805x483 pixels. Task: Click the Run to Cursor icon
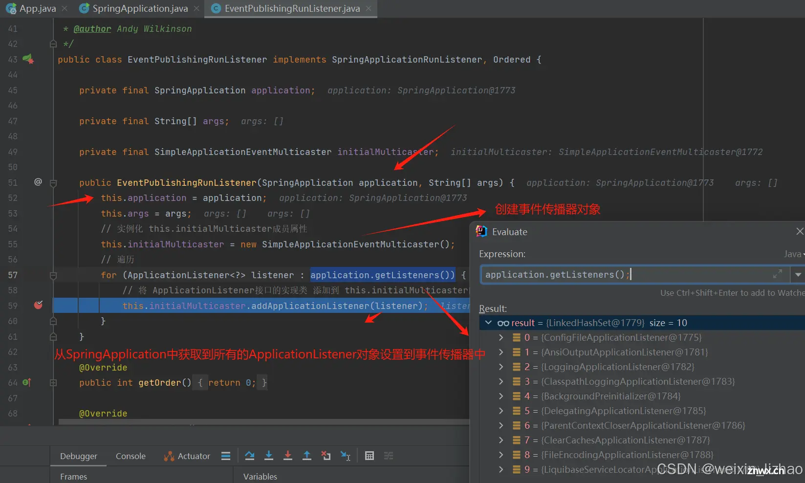346,456
